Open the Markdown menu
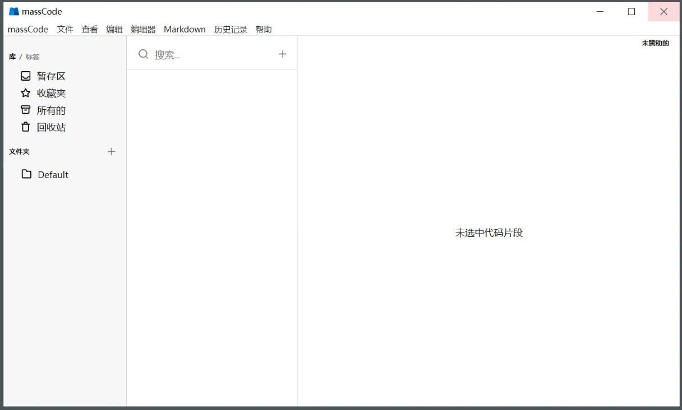682x410 pixels. point(185,29)
